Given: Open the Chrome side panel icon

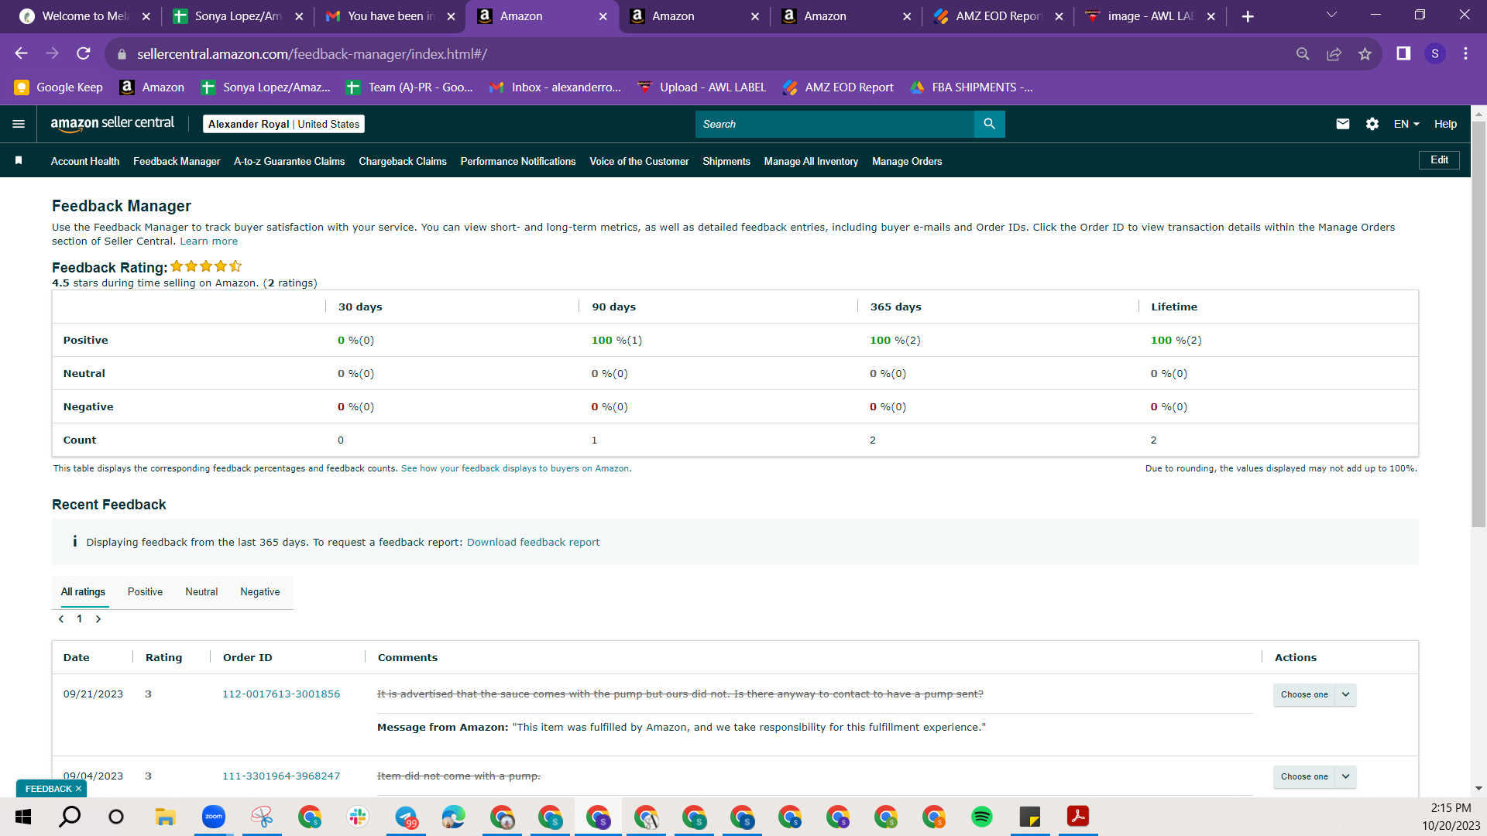Looking at the screenshot, I should [1403, 53].
